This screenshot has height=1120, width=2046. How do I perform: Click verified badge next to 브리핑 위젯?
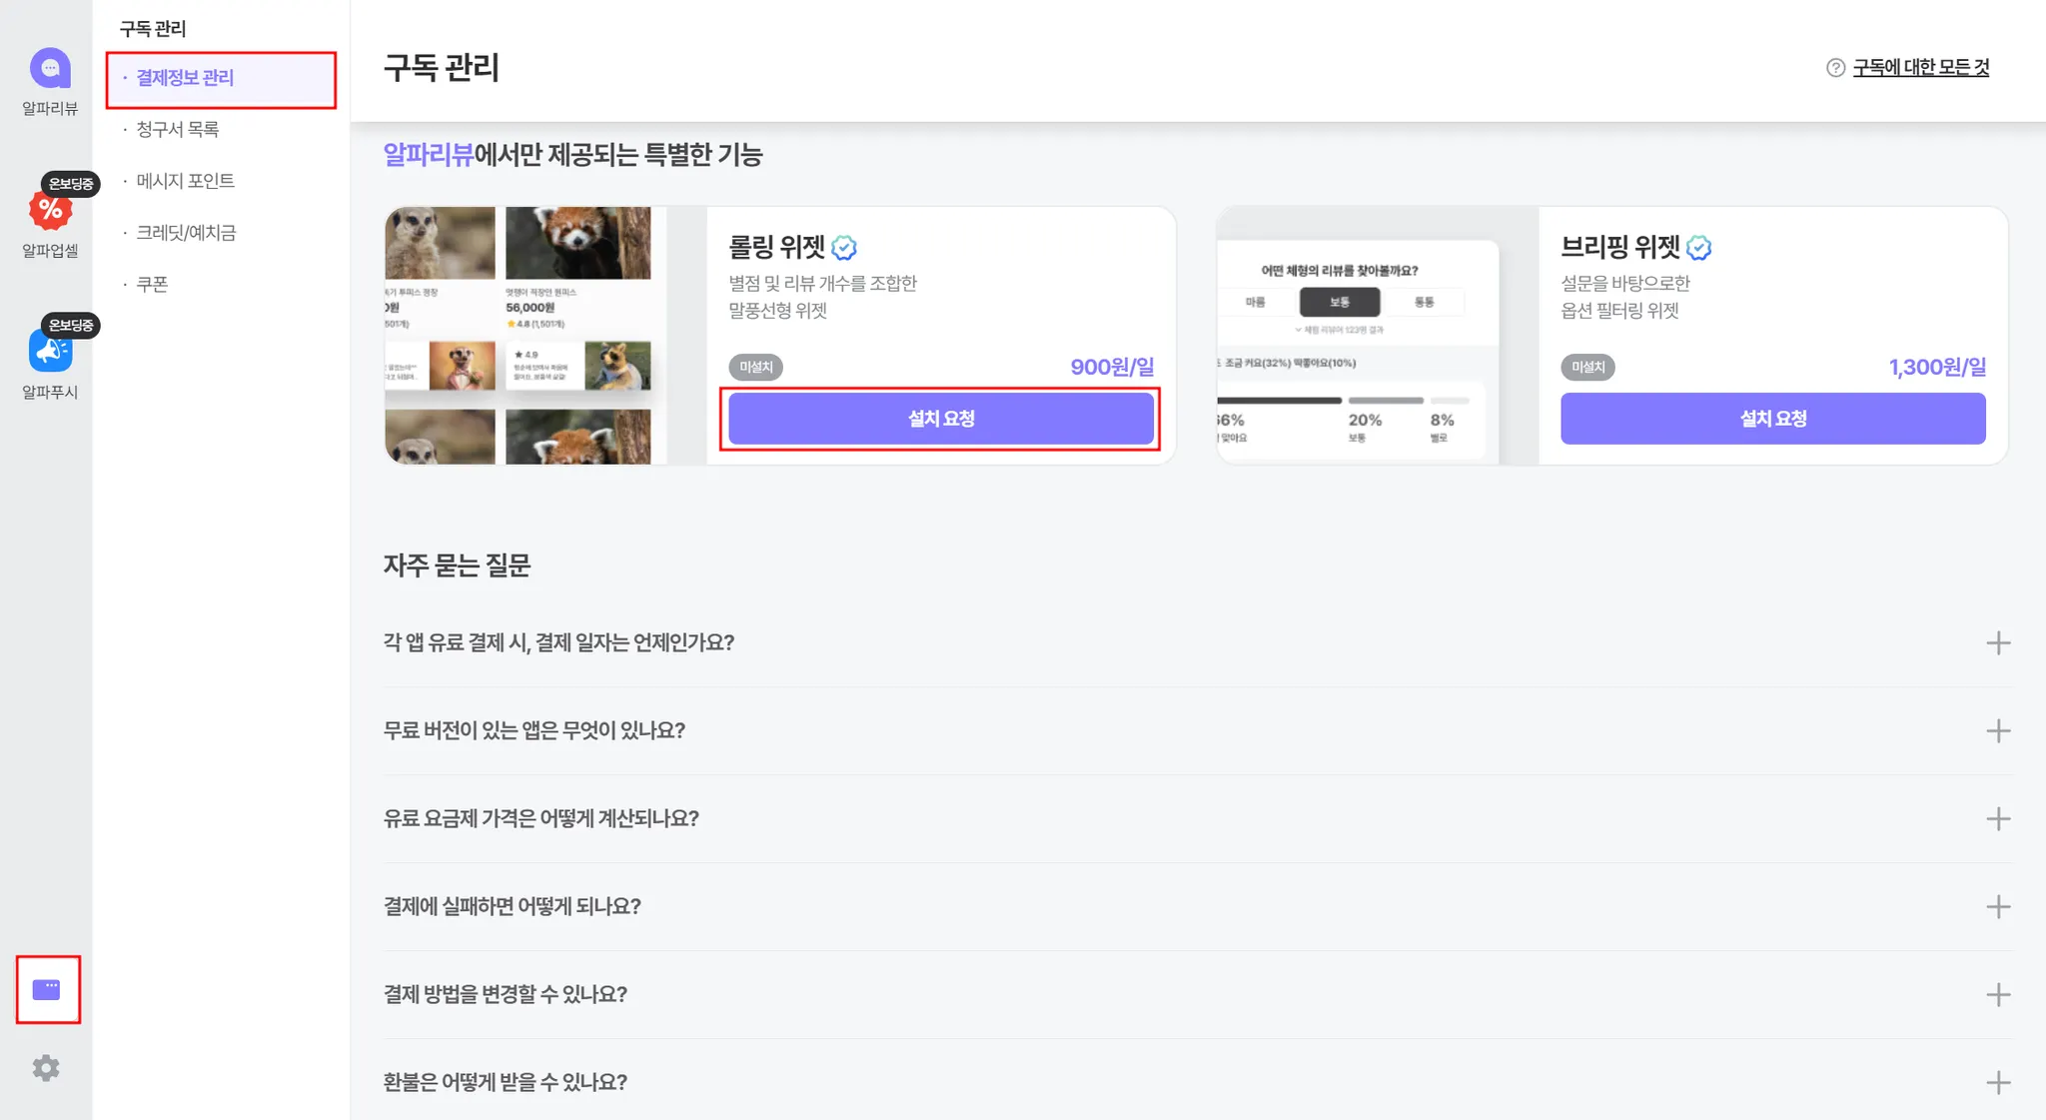(1698, 248)
